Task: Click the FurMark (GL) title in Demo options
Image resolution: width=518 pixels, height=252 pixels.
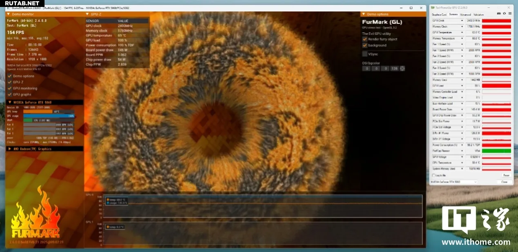Action: click(x=382, y=22)
